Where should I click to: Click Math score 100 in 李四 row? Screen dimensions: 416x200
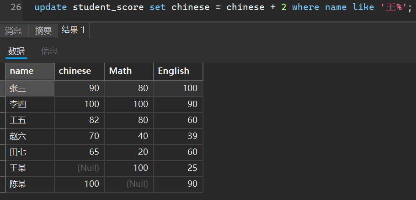(129, 104)
